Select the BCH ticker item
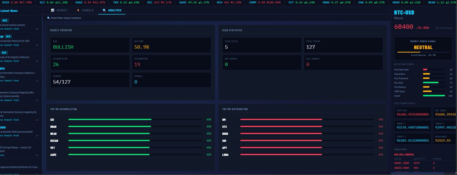This screenshot has height=175, width=457. (x=228, y=2)
